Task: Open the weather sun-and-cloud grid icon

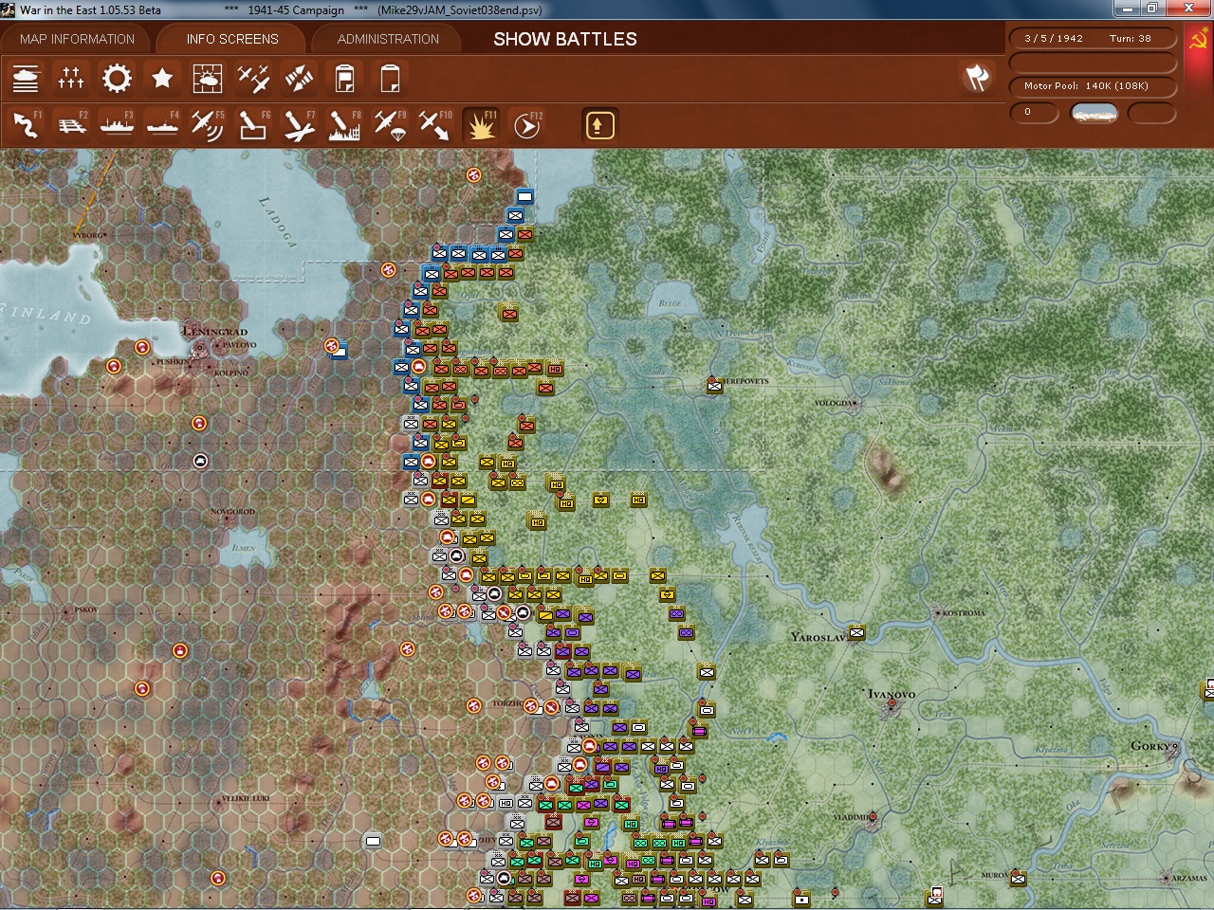Action: pyautogui.click(x=208, y=78)
